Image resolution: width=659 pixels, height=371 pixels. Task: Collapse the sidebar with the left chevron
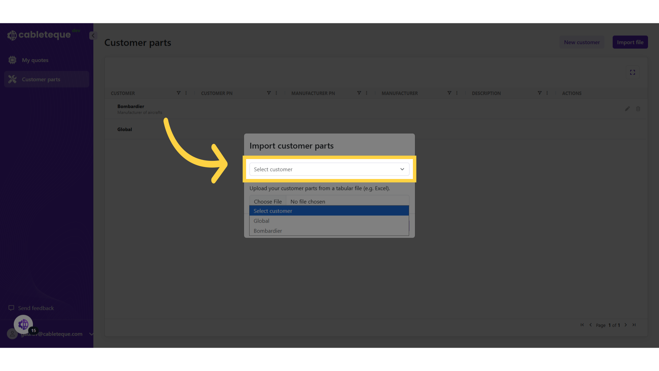pyautogui.click(x=92, y=35)
